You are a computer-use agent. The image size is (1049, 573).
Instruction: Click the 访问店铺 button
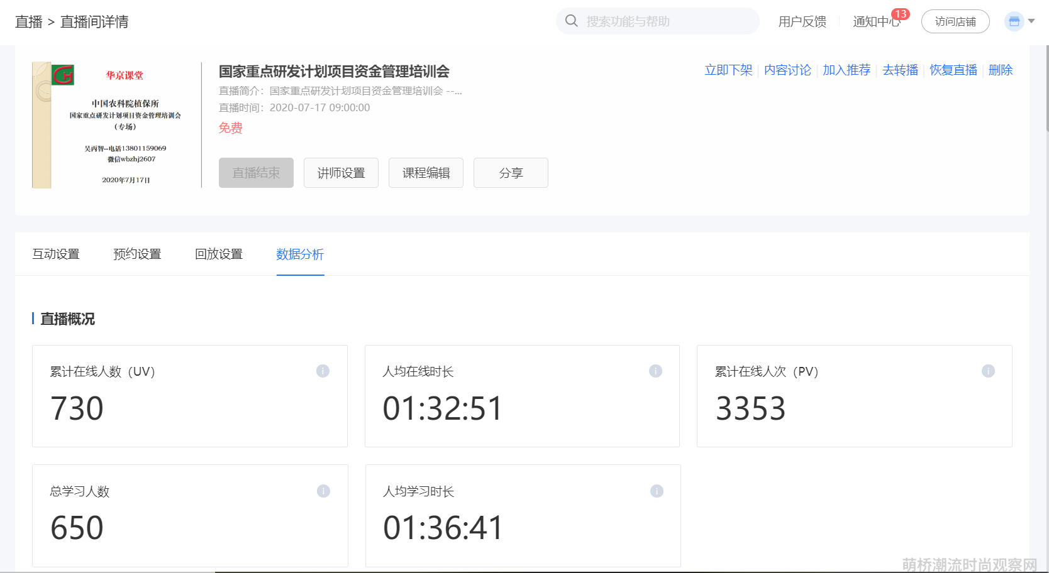coord(955,21)
